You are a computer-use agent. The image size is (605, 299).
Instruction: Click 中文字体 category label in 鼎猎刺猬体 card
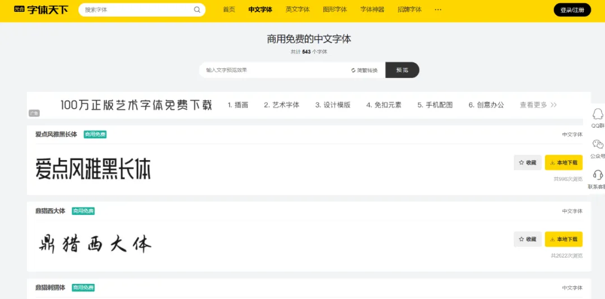point(572,288)
